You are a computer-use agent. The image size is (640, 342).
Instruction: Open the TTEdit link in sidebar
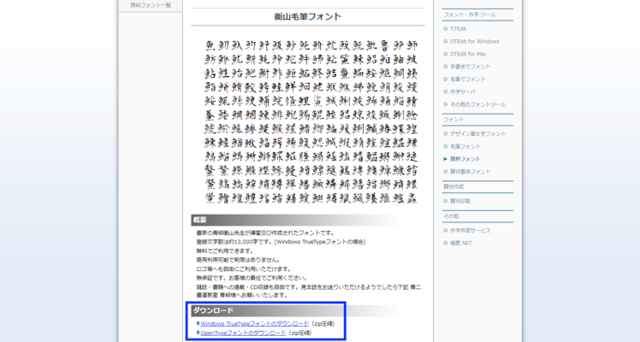tap(460, 28)
